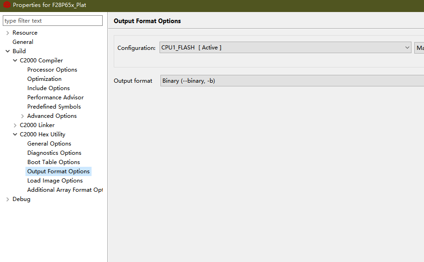Open the Configuration dropdown CPU1_FLASH
This screenshot has height=262, width=424.
(x=285, y=48)
